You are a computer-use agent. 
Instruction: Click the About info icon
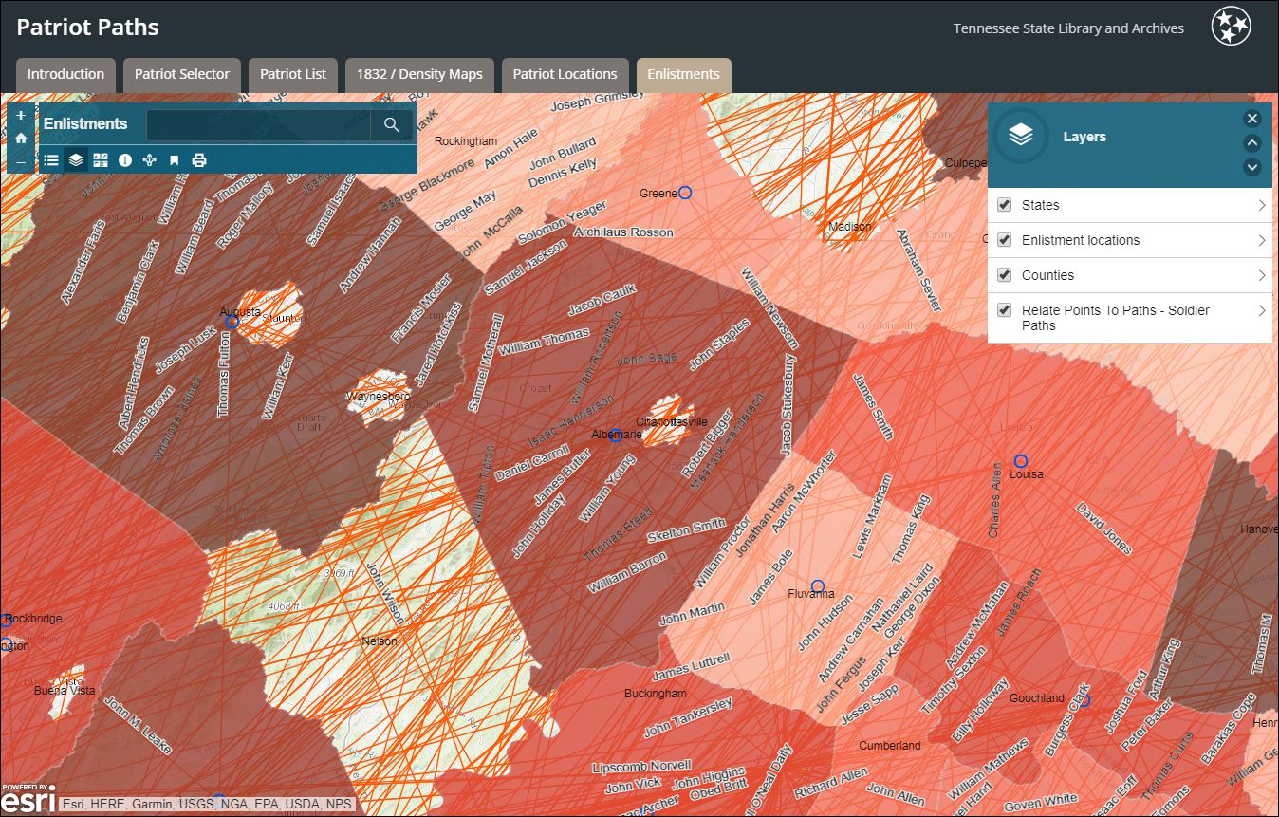pyautogui.click(x=124, y=159)
